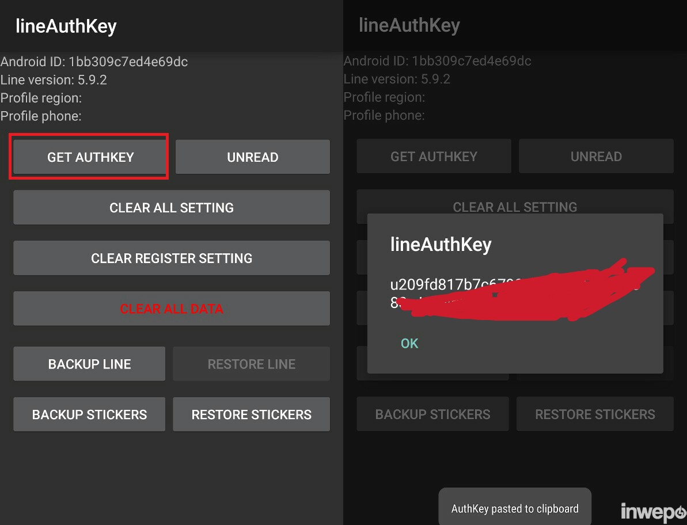The height and width of the screenshot is (525, 687).
Task: Click the authkey string starting u209fd817
Action: click(x=515, y=294)
